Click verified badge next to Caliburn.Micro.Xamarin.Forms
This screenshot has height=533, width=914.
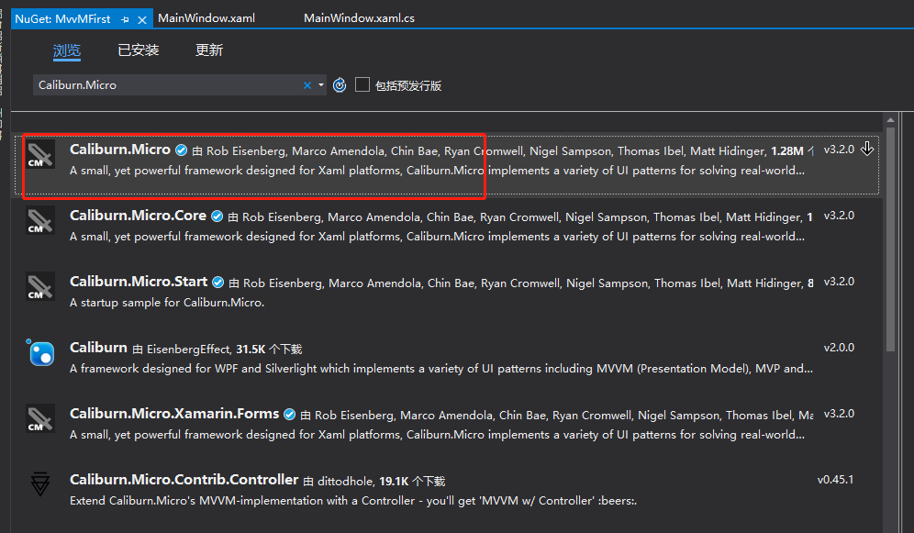coord(290,414)
